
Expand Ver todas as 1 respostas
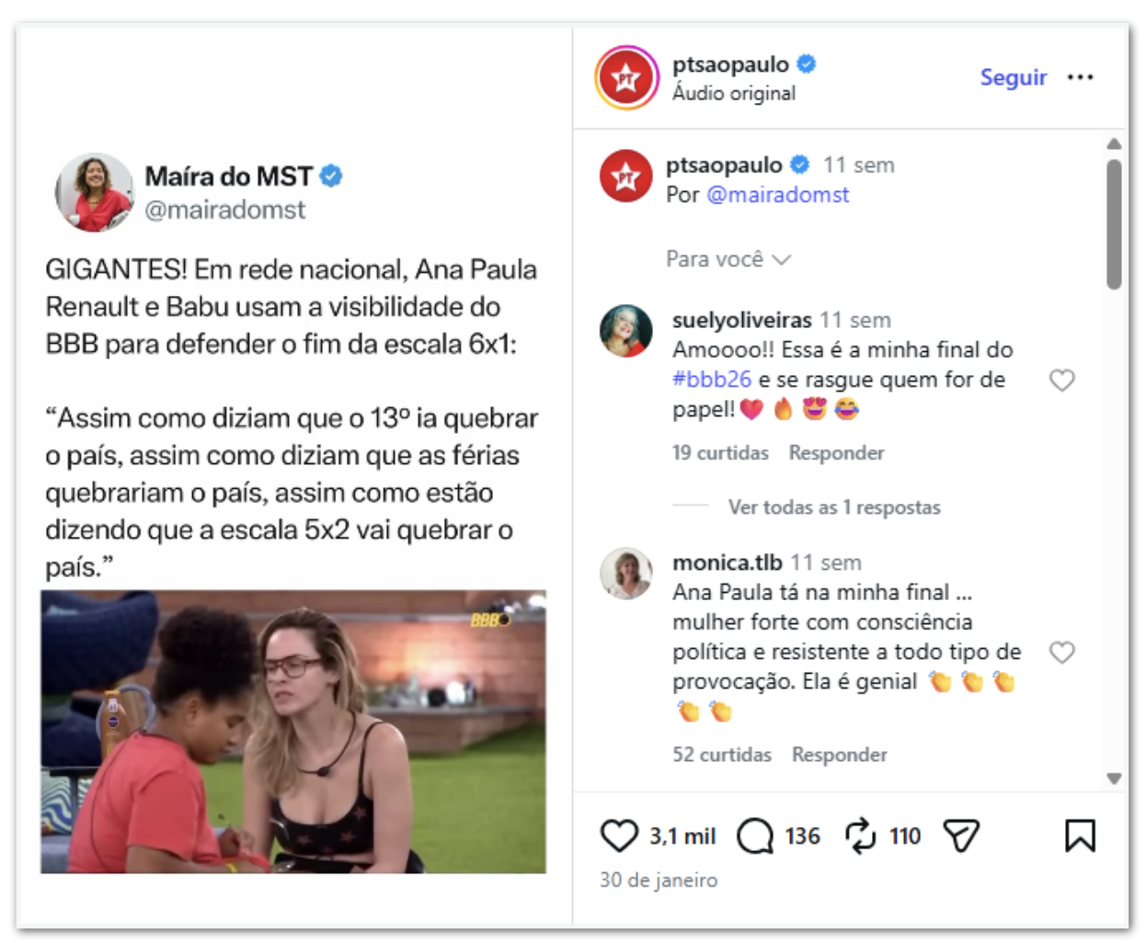click(x=834, y=507)
